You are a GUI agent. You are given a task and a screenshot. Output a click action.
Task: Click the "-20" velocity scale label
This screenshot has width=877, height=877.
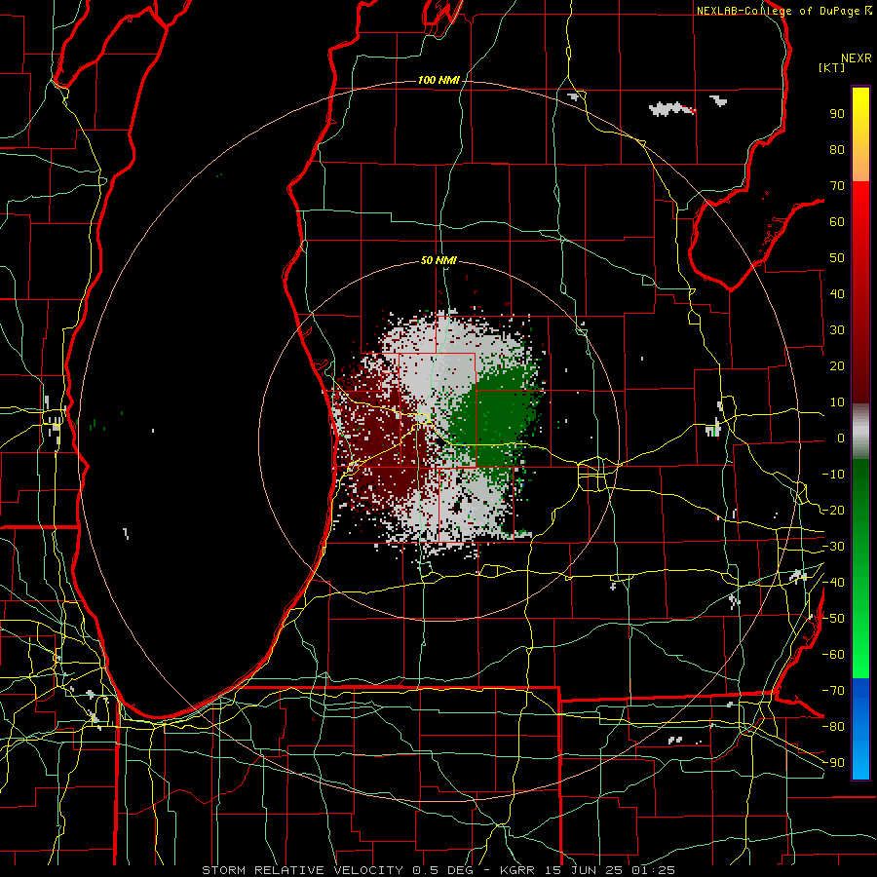click(833, 511)
